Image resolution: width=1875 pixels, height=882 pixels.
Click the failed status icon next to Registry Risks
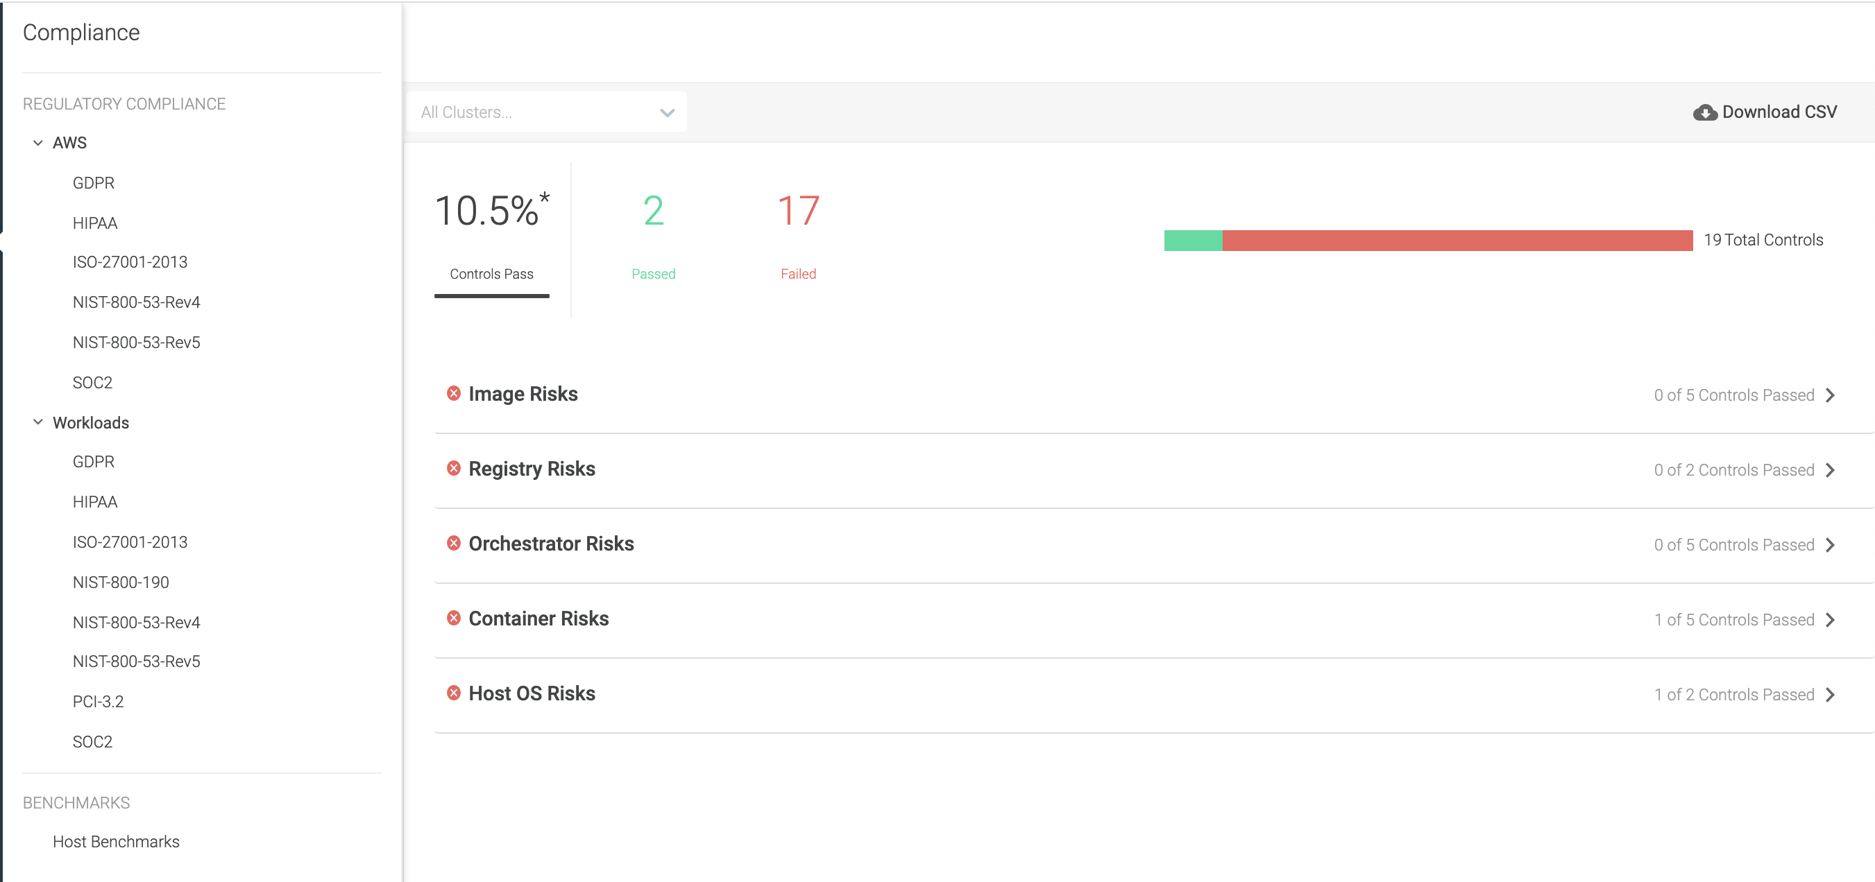453,468
